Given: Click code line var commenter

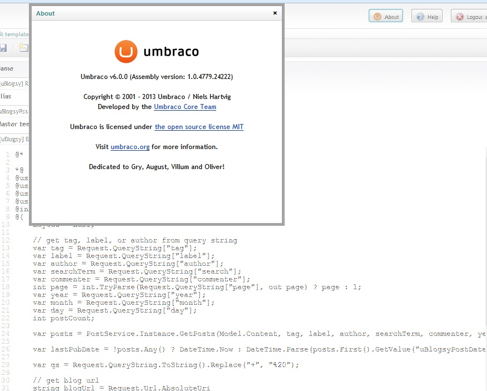Looking at the screenshot, I should point(141,279).
